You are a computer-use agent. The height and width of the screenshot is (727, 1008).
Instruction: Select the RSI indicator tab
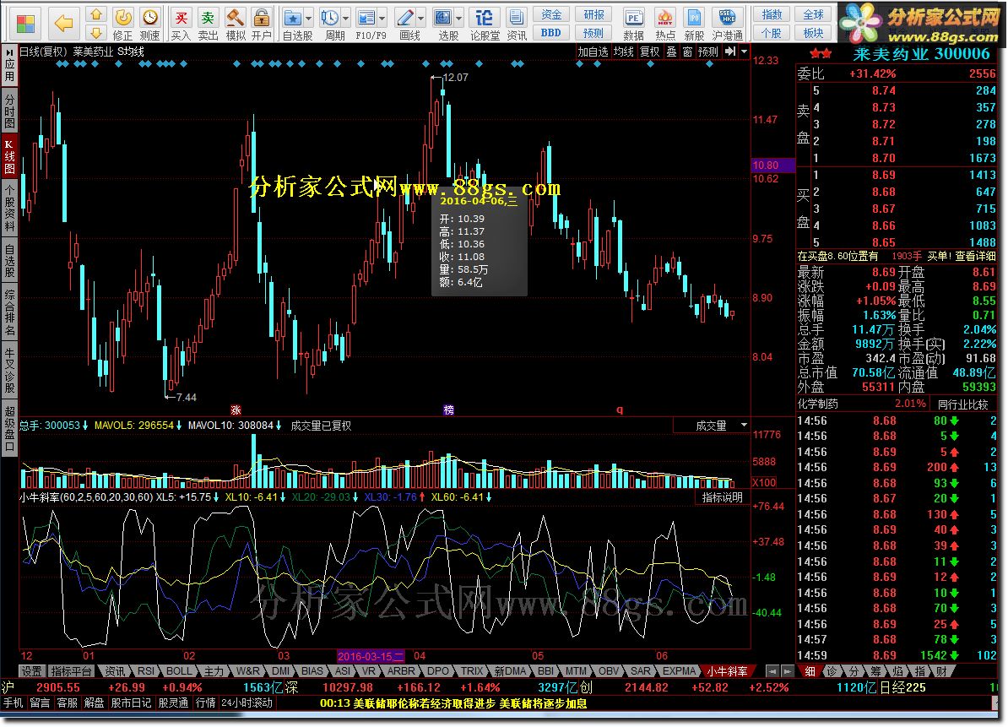(x=146, y=671)
